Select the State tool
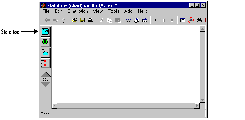 click(45, 32)
